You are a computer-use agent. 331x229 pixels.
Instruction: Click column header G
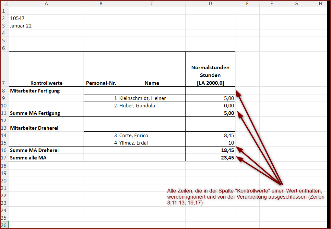[x=296, y=4]
